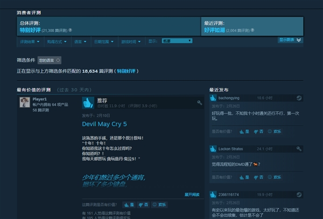Click 特别好评 in the filter results line
This screenshot has width=323, height=219.
(126, 71)
